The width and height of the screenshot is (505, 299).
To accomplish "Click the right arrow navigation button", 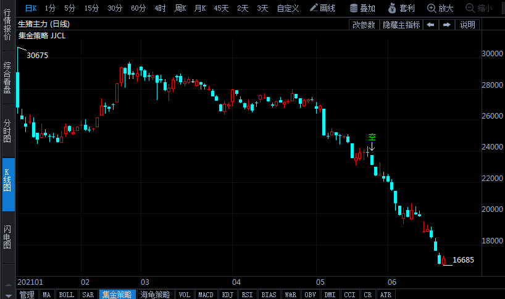I will 447,25.
